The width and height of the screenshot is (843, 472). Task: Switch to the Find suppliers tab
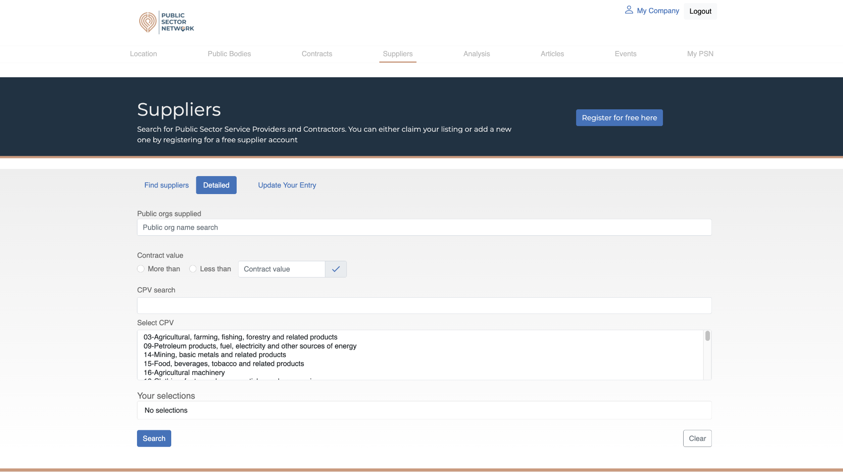click(166, 185)
